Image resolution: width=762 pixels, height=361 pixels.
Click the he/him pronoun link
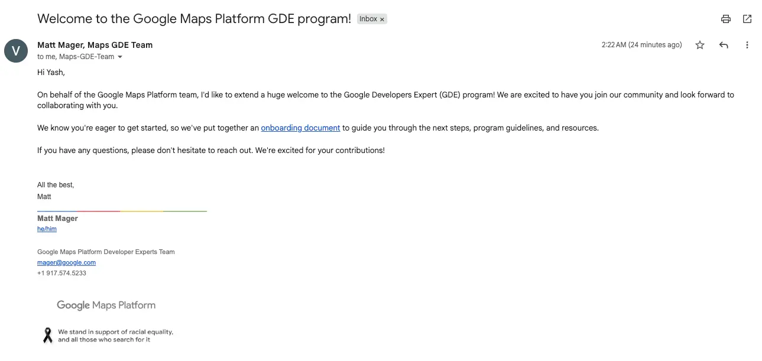pos(47,229)
